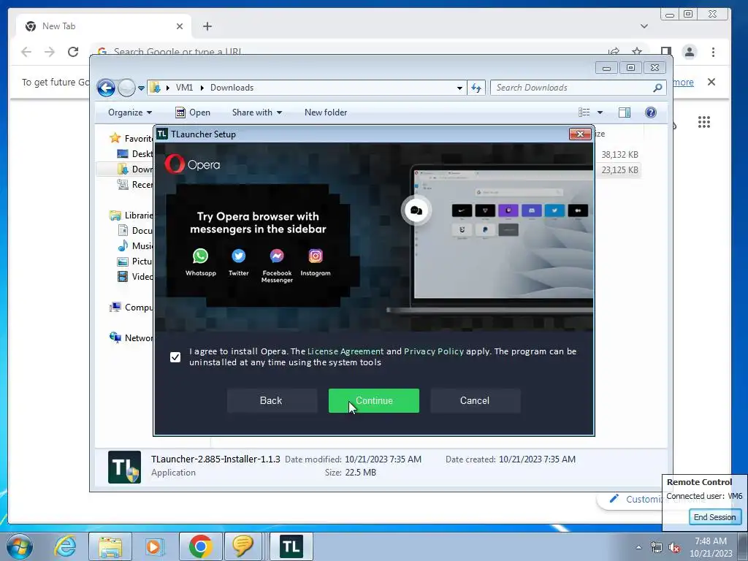Open Windows Media Player from taskbar
This screenshot has height=561, width=748.
coord(154,546)
